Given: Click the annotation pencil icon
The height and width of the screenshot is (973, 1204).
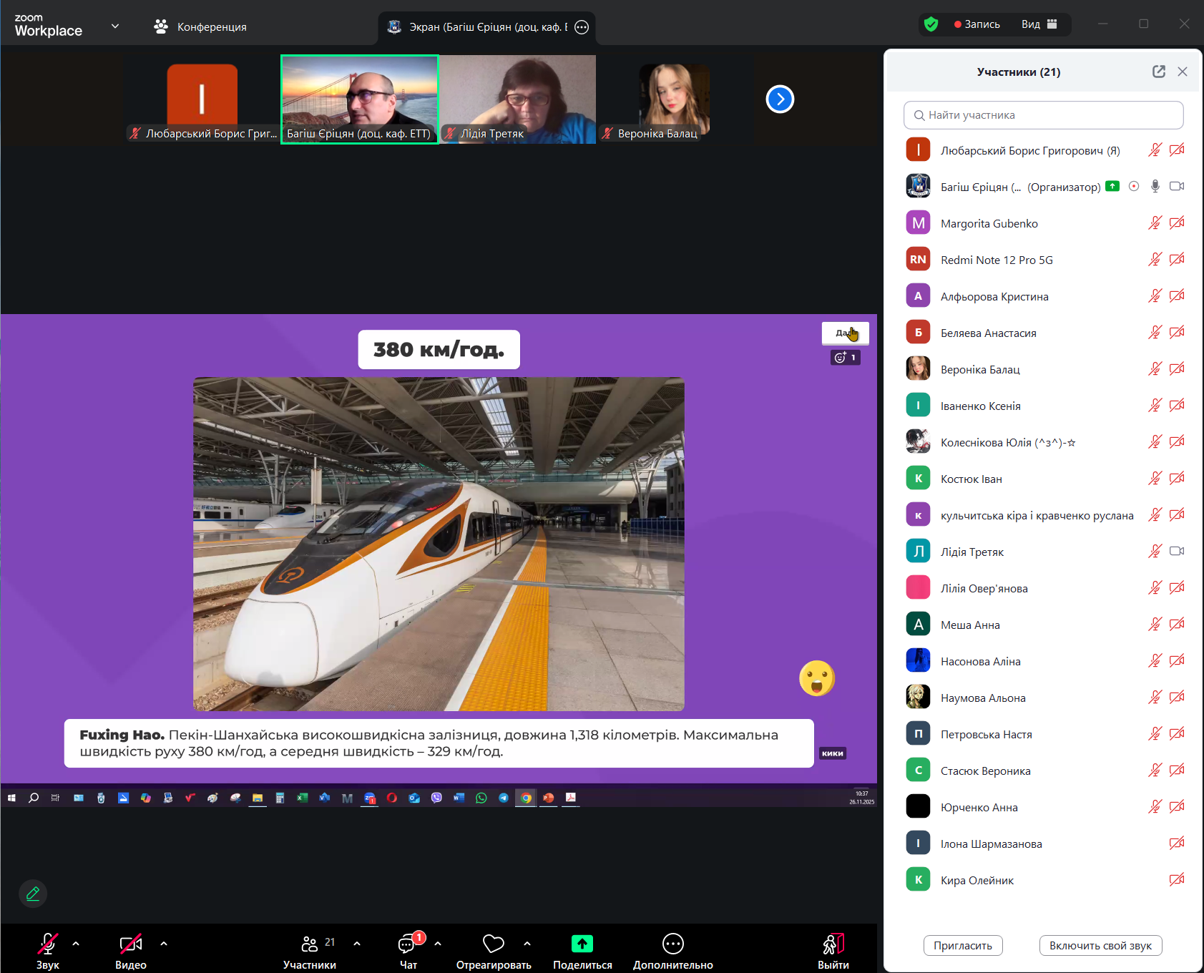Looking at the screenshot, I should (33, 894).
